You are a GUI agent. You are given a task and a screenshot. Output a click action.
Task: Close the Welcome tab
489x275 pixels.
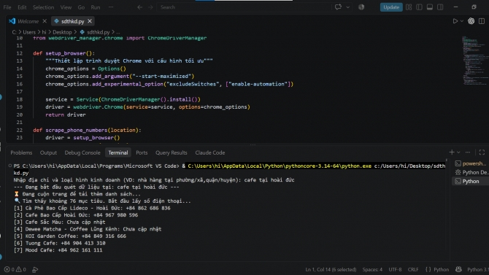click(x=45, y=21)
